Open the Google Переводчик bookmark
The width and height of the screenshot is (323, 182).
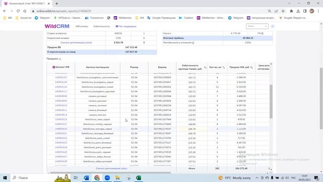[x=161, y=18]
